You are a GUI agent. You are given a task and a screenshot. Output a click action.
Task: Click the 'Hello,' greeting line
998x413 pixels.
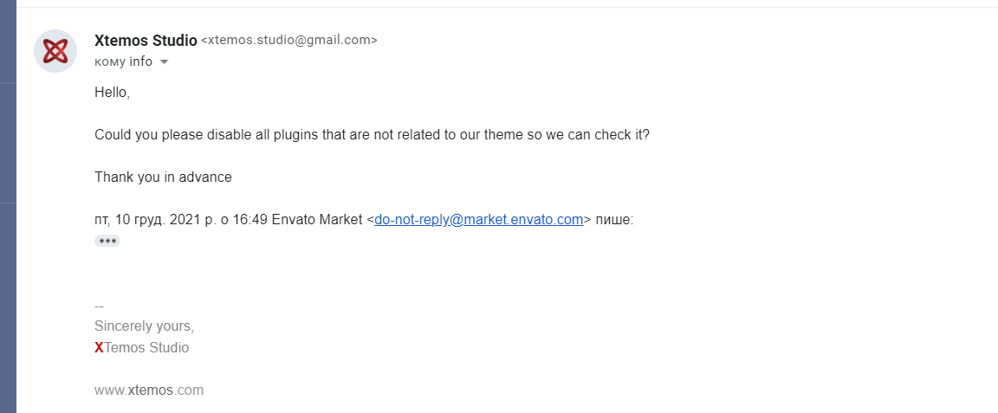(x=112, y=92)
